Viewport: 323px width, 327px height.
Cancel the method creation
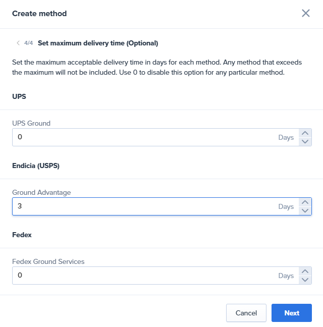(x=246, y=313)
